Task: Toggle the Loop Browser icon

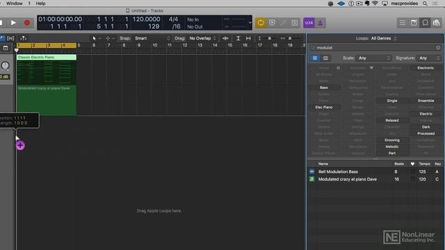Action: click(x=425, y=23)
